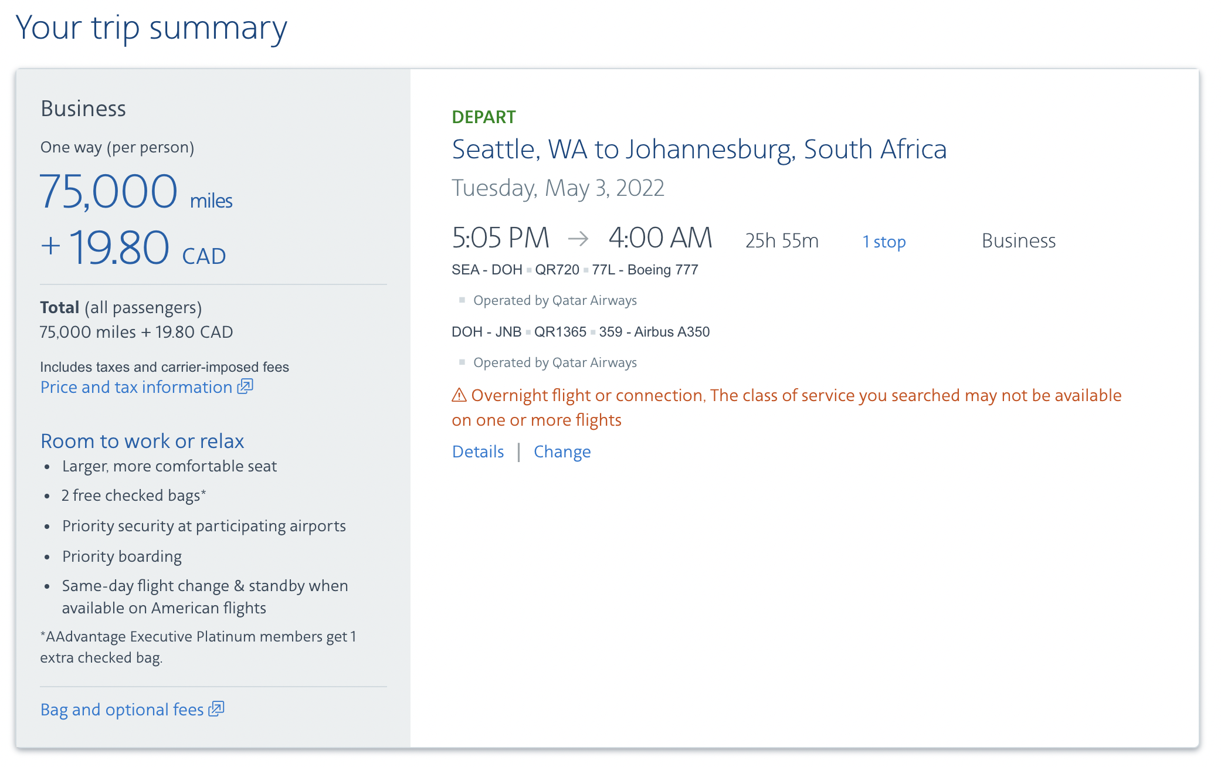Open the flight Details link
The height and width of the screenshot is (767, 1221).
[x=478, y=452]
